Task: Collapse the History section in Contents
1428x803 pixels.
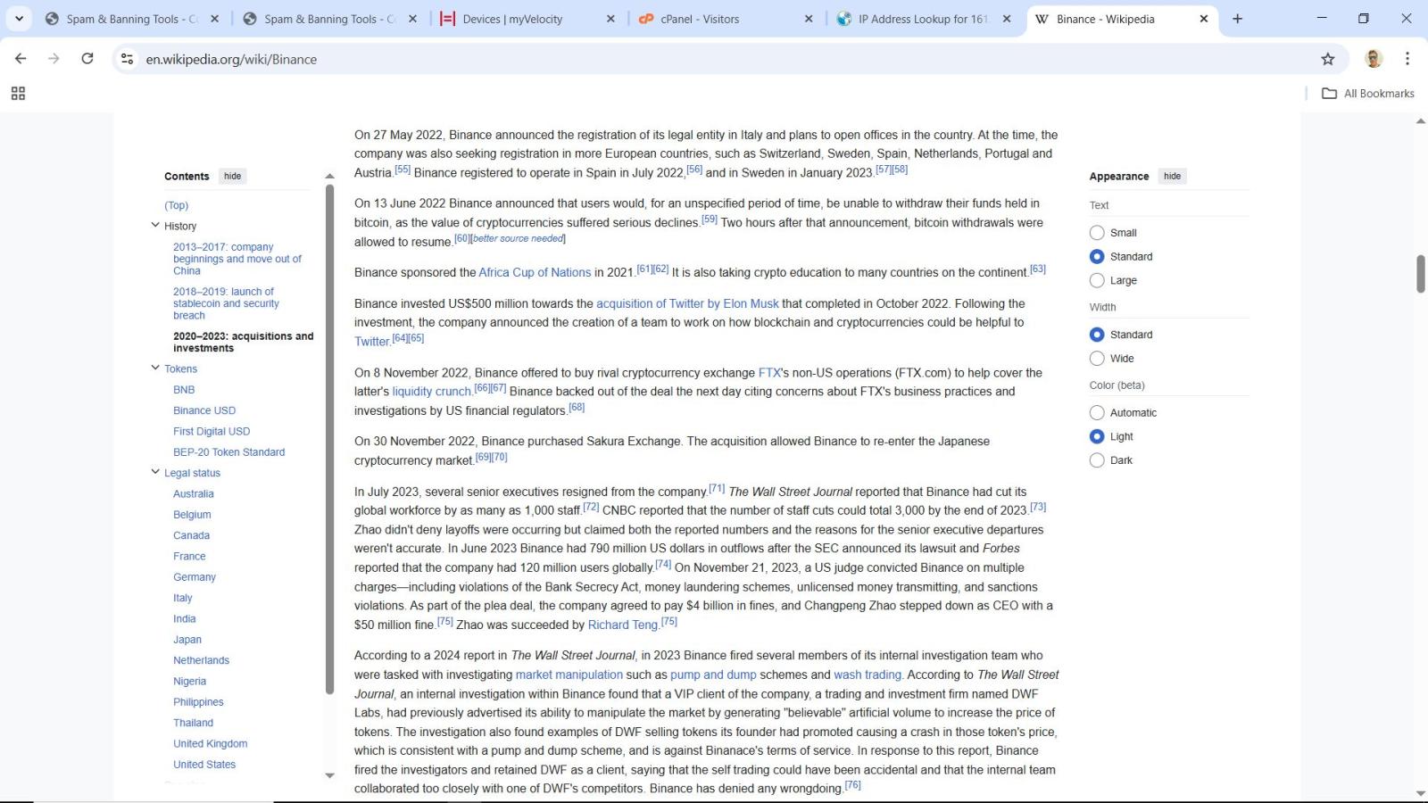Action: tap(155, 226)
